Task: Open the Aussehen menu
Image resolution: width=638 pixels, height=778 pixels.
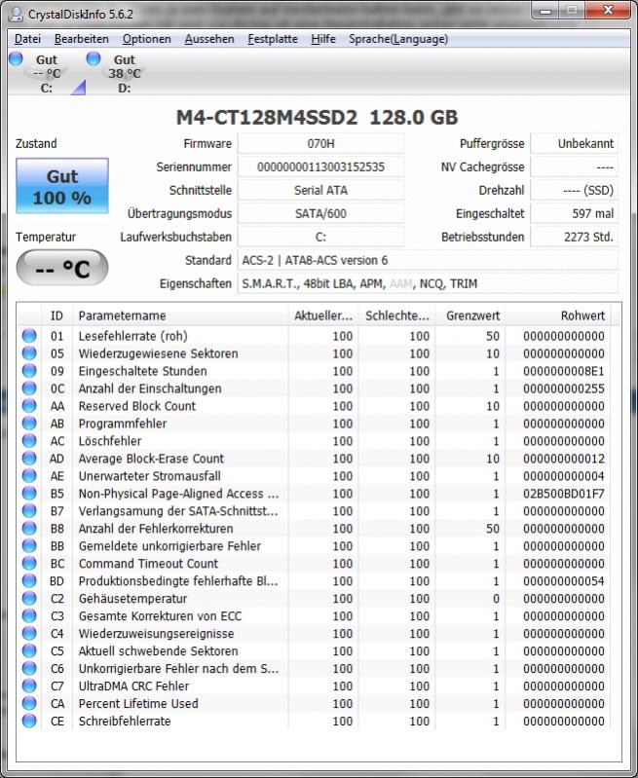Action: (x=209, y=39)
